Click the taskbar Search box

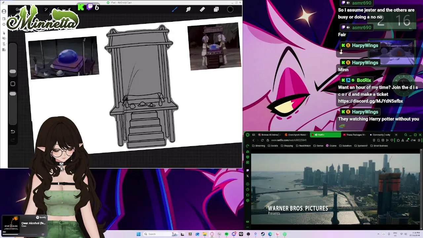pos(161,234)
